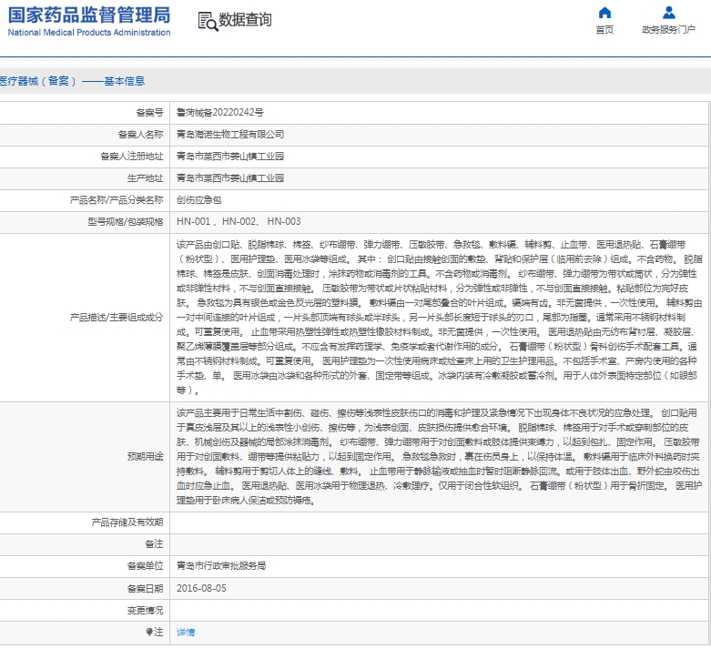Click the 政务服务门户 text link
The height and width of the screenshot is (649, 711).
[x=668, y=30]
